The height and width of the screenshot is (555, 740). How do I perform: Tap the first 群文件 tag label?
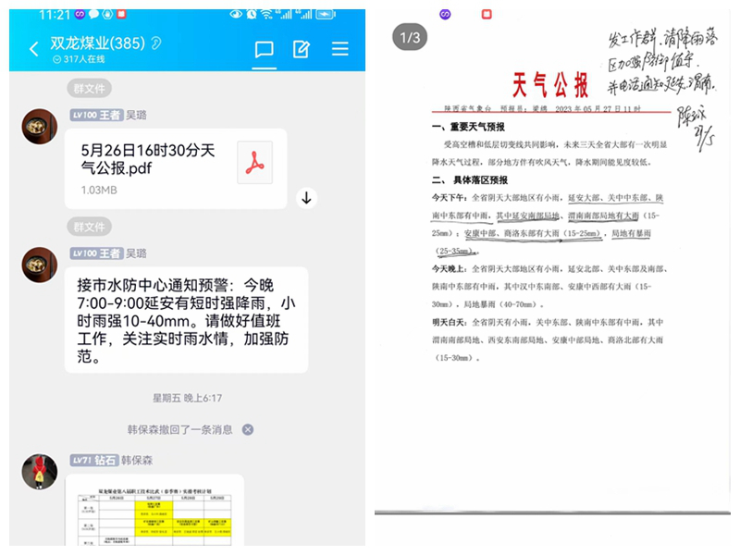(90, 89)
